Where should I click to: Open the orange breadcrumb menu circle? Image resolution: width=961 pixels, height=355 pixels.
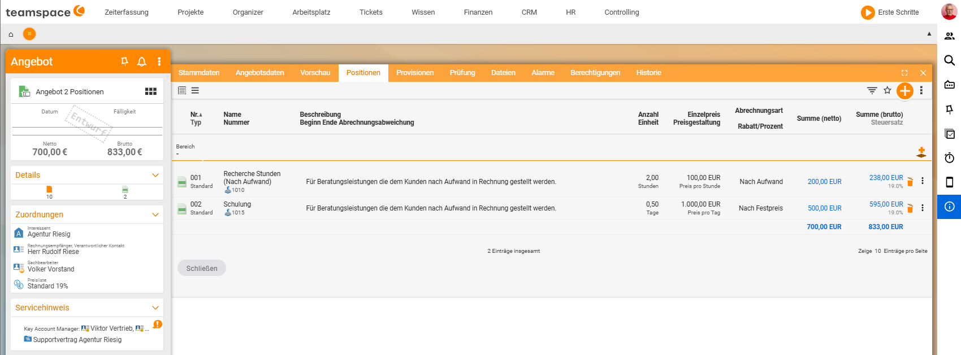click(29, 34)
